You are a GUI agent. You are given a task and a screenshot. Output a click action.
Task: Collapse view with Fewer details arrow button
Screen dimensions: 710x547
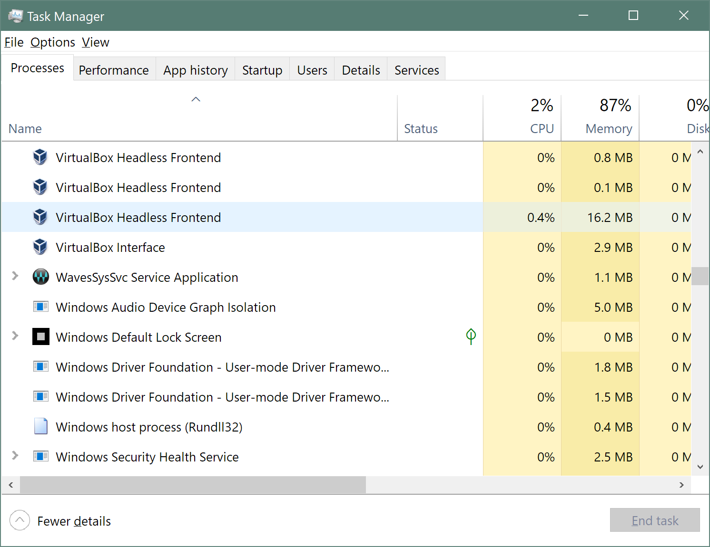tap(20, 520)
